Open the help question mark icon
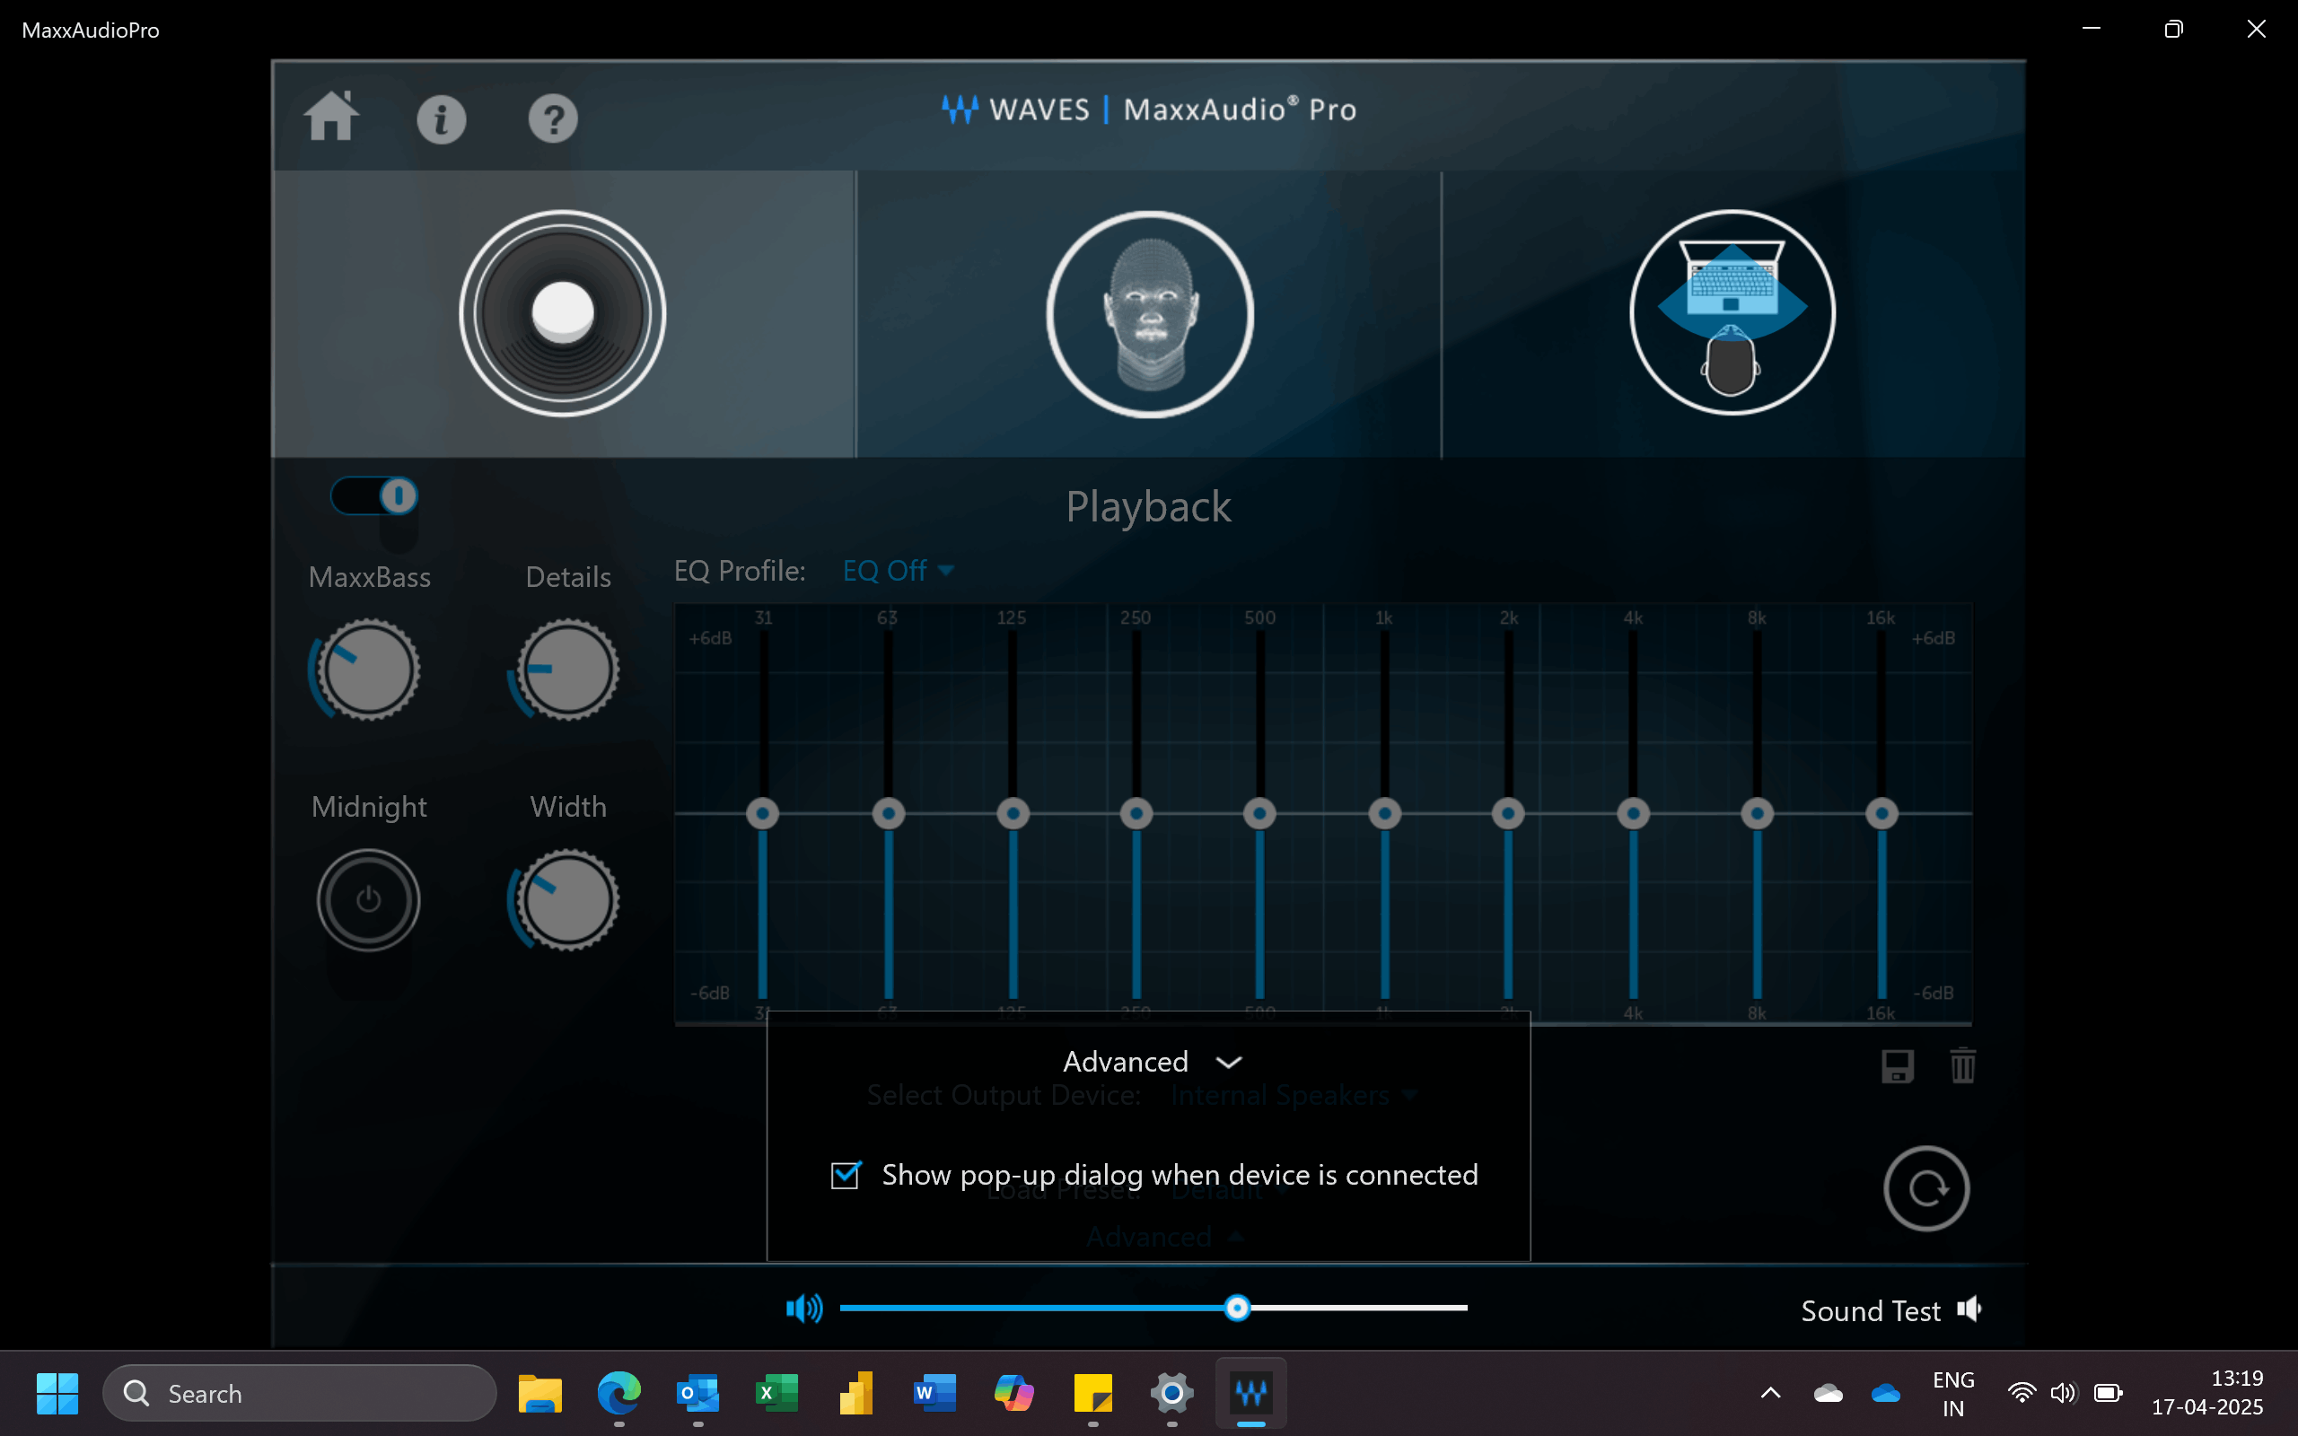Viewport: 2298px width, 1436px height. coord(553,119)
